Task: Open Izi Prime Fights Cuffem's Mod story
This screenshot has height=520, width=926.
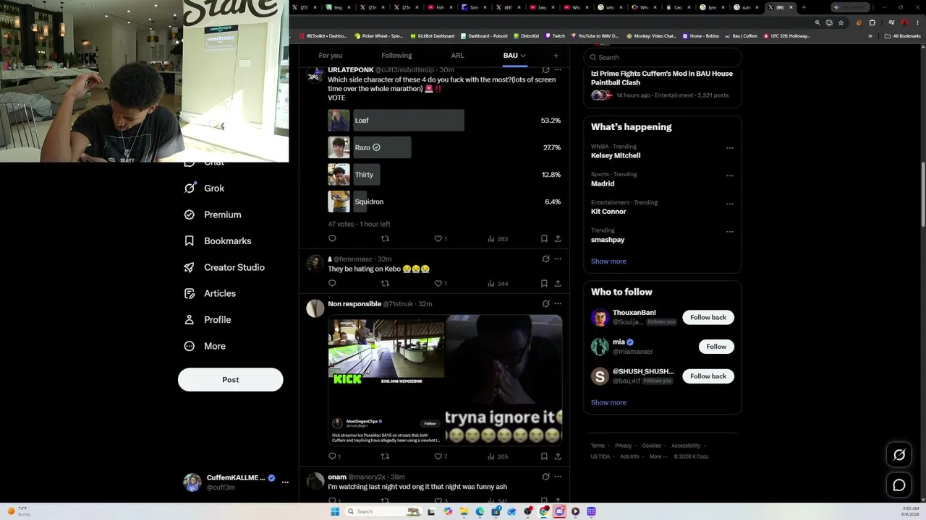Action: [x=662, y=78]
